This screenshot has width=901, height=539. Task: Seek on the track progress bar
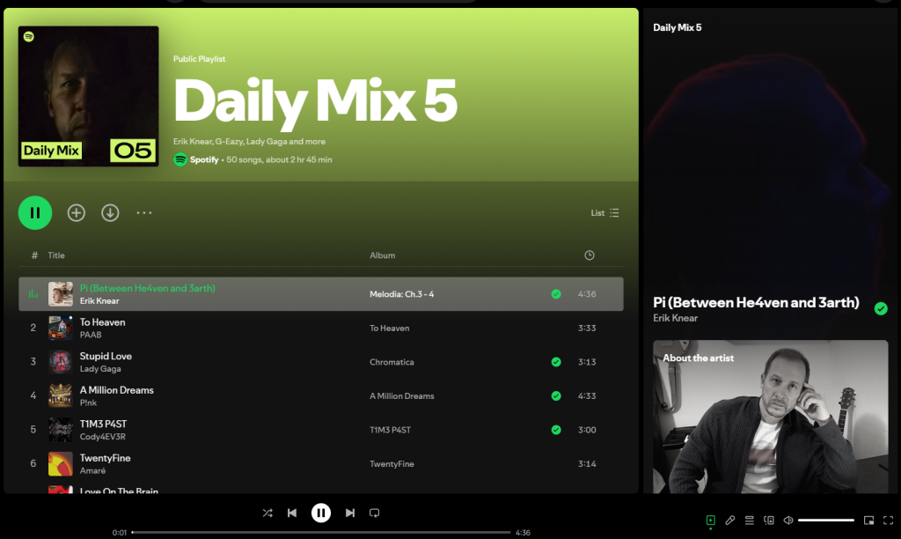(321, 532)
